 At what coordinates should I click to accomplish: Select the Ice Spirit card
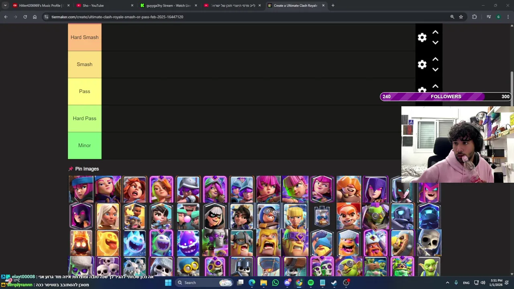click(135, 243)
